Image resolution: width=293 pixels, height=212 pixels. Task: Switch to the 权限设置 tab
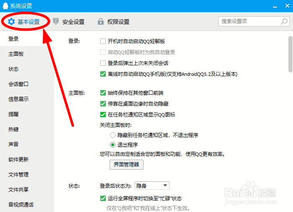pos(113,22)
